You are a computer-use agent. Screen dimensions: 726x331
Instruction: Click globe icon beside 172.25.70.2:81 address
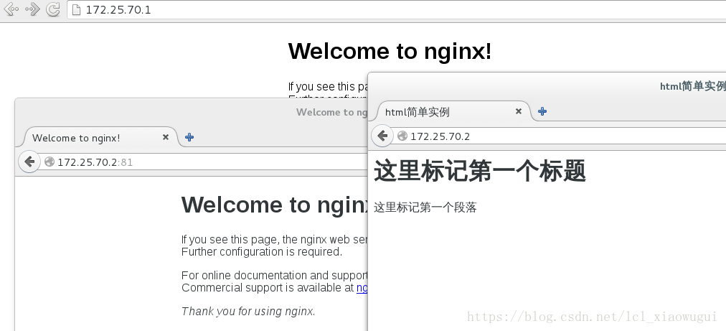49,162
